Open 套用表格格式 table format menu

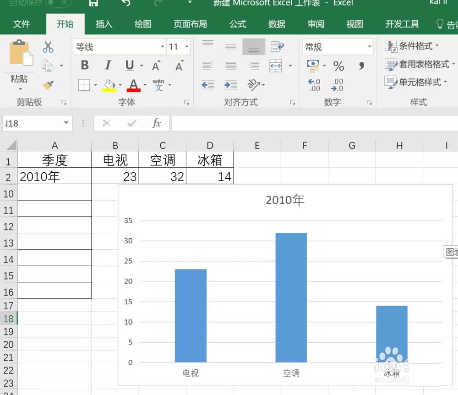click(420, 64)
